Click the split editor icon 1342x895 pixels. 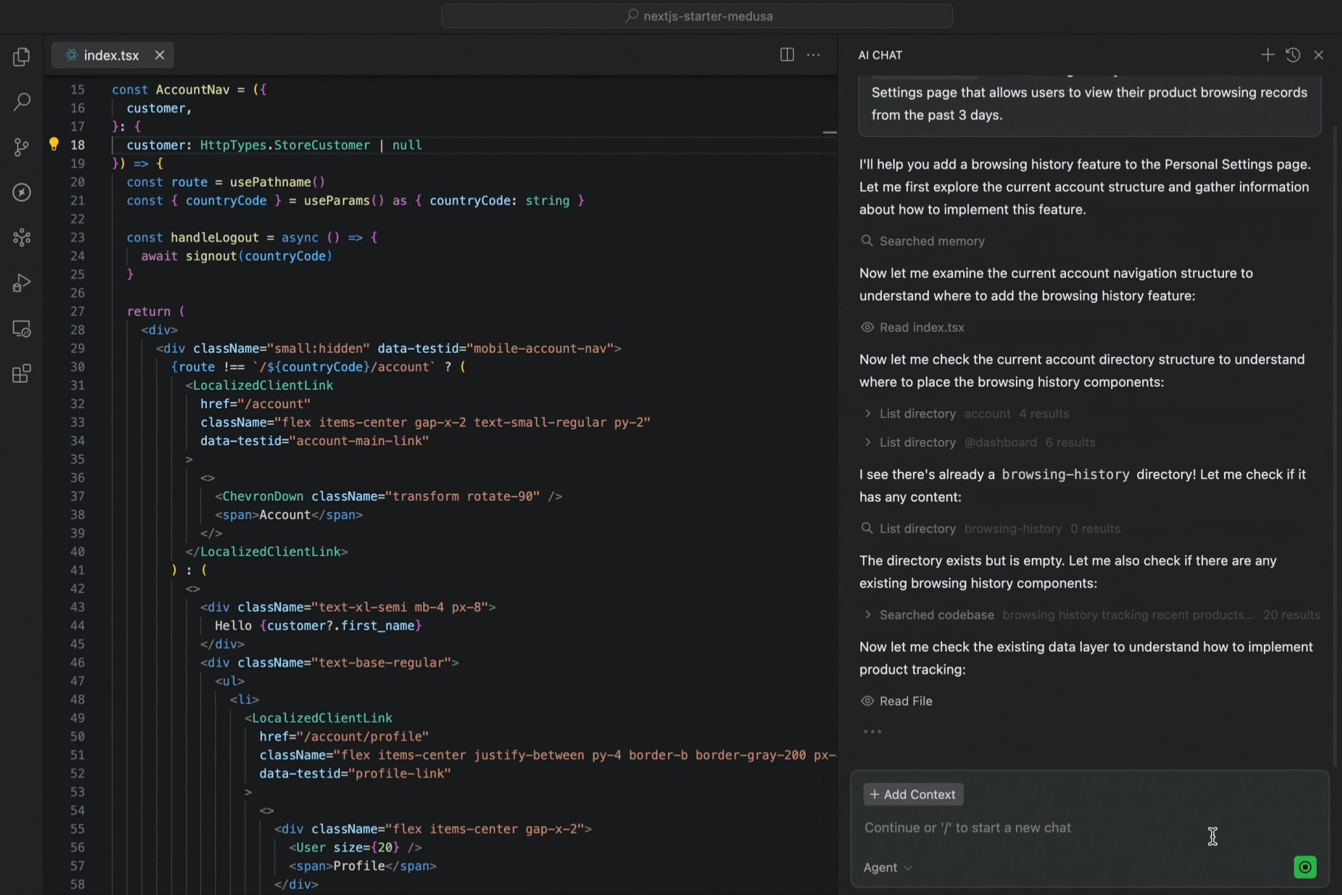click(x=787, y=55)
